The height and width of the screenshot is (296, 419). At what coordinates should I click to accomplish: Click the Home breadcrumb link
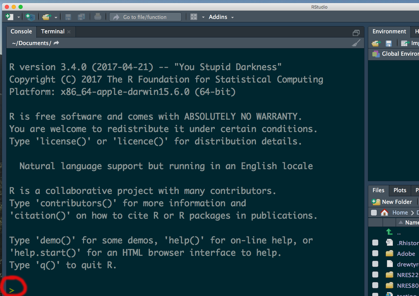tap(400, 212)
